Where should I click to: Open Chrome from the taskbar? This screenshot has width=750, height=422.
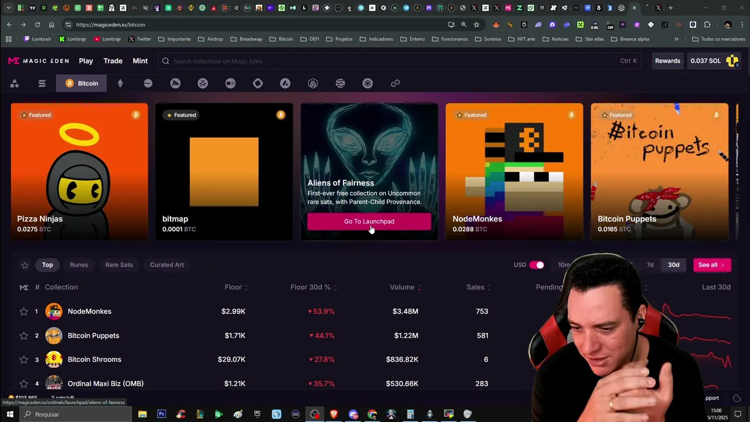(x=373, y=414)
